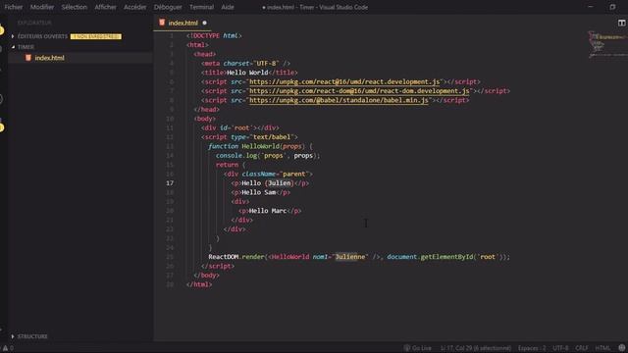Click the console.log props code line
Image resolution: width=628 pixels, height=353 pixels.
coord(268,156)
